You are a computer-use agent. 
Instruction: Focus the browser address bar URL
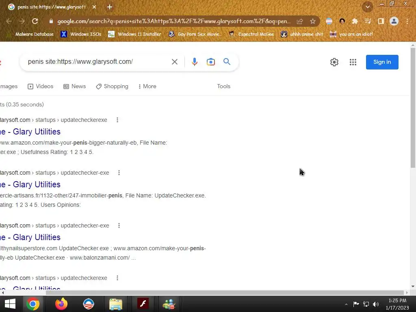click(x=174, y=21)
